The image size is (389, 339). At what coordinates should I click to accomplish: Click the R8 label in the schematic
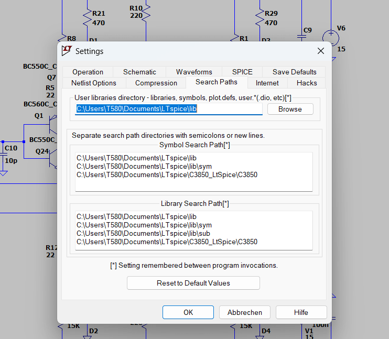pos(71,38)
